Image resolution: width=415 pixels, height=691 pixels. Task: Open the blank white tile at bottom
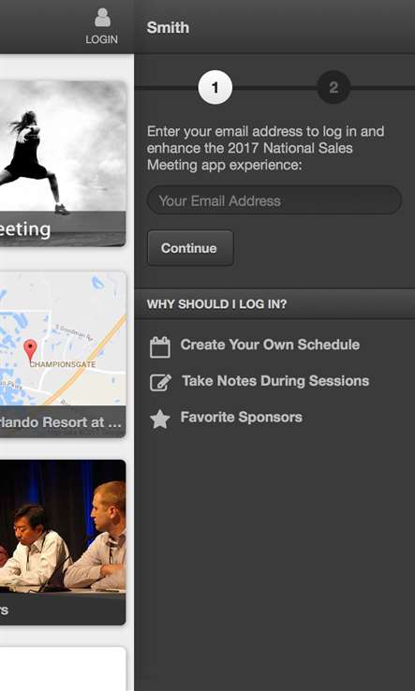pos(63,669)
